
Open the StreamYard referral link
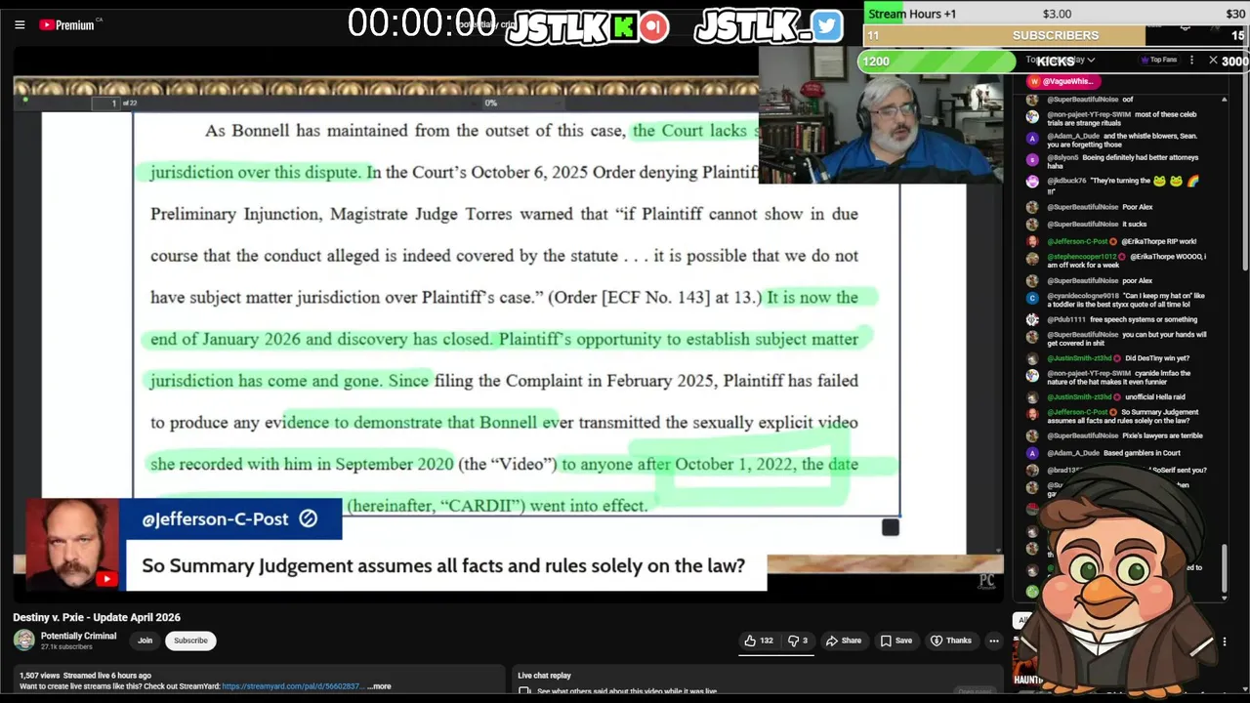pos(291,686)
